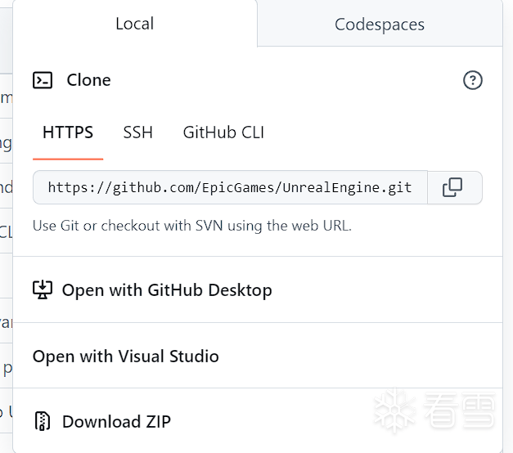
Task: Click the repository clone URL field
Action: coord(230,187)
